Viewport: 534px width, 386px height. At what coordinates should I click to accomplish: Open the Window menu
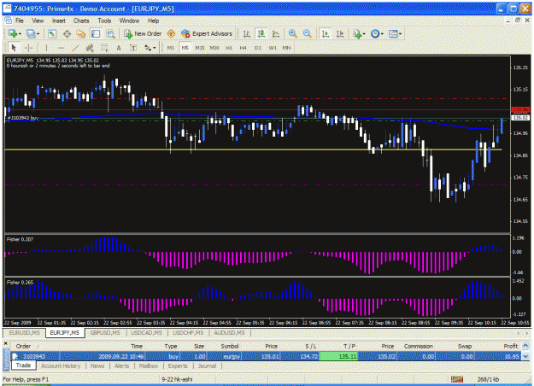click(x=129, y=20)
